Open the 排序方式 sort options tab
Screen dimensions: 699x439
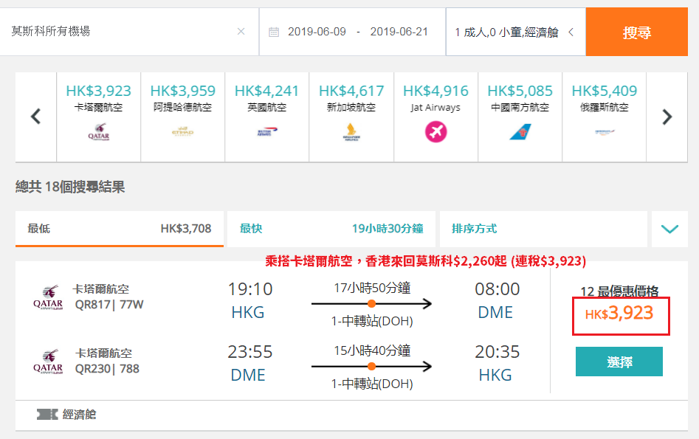click(x=543, y=229)
